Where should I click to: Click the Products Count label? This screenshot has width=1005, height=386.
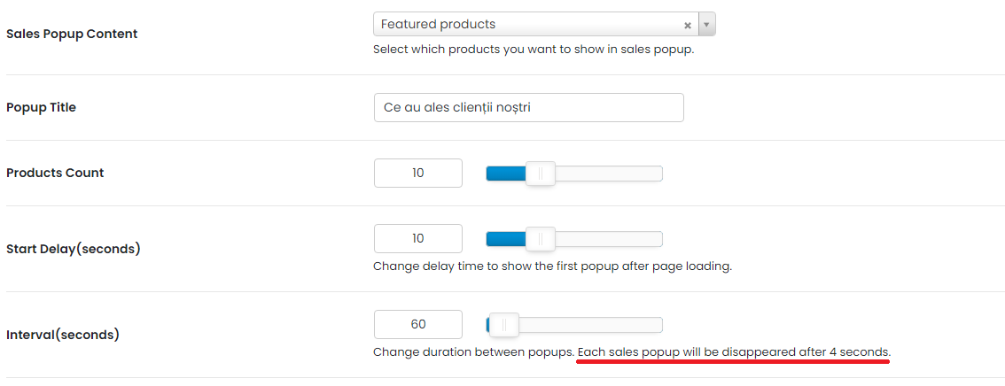tap(55, 173)
